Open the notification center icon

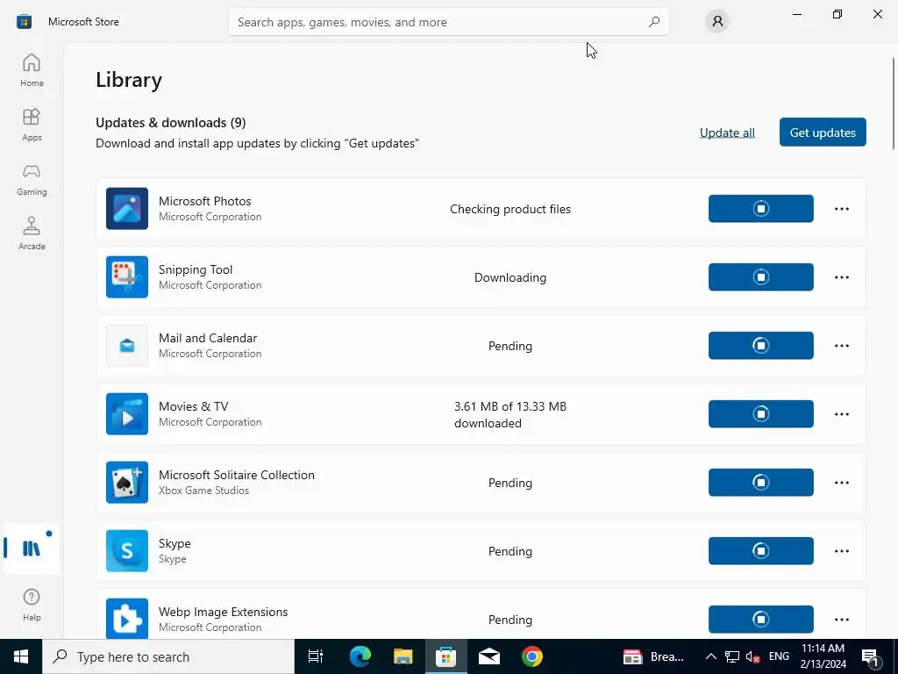(871, 656)
